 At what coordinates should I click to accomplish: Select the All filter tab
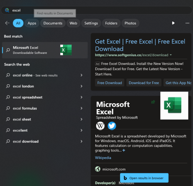point(18,23)
